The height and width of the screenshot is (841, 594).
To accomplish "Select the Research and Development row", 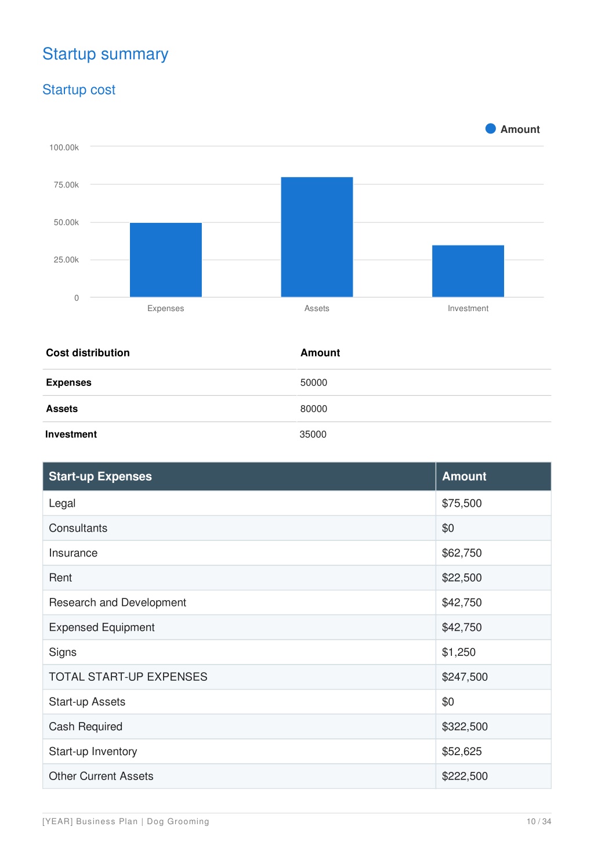I will coord(297,602).
